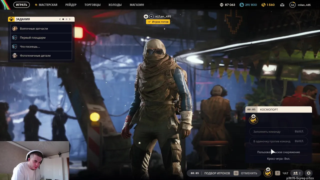Go to the previous ЗАДАНИЯ page with left chevron
This screenshot has height=180, width=320.
click(x=60, y=19)
